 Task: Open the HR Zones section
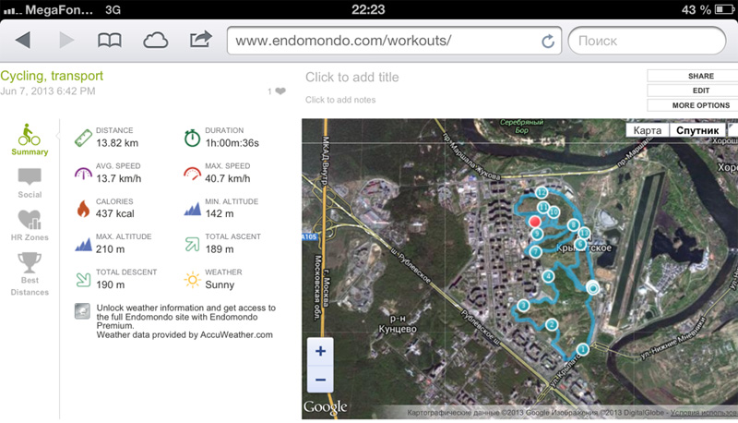pos(30,225)
